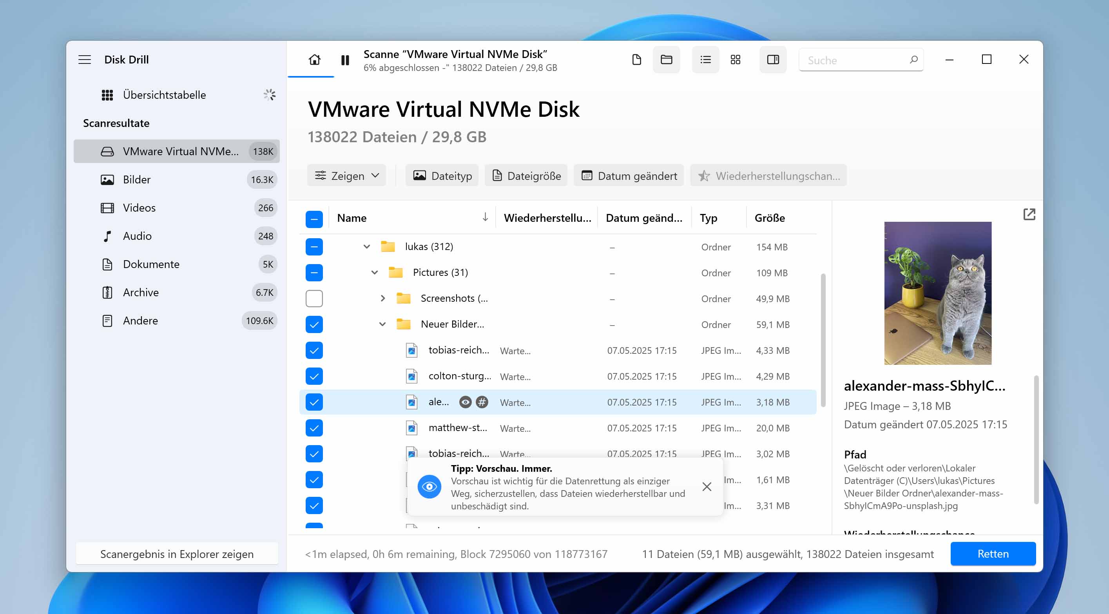Click the Suche search field
The image size is (1109, 614).
[861, 60]
